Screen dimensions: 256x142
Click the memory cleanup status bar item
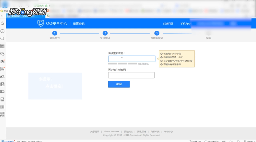click(195, 141)
